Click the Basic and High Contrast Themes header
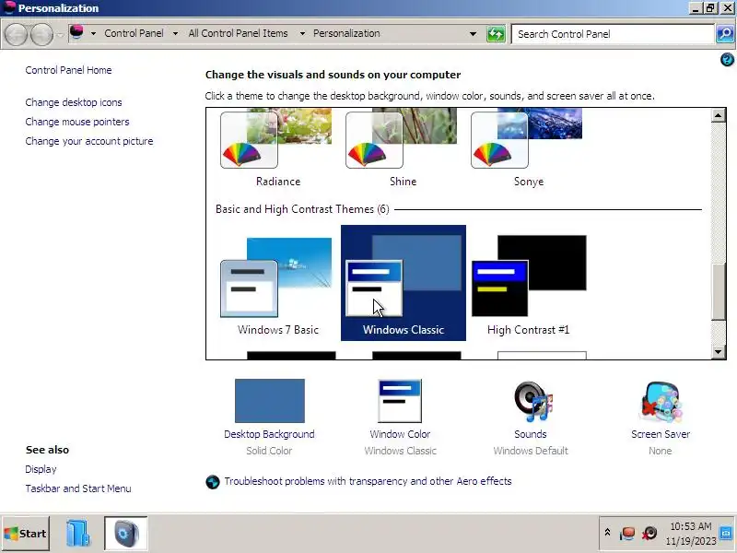The height and width of the screenshot is (553, 737). tap(302, 209)
